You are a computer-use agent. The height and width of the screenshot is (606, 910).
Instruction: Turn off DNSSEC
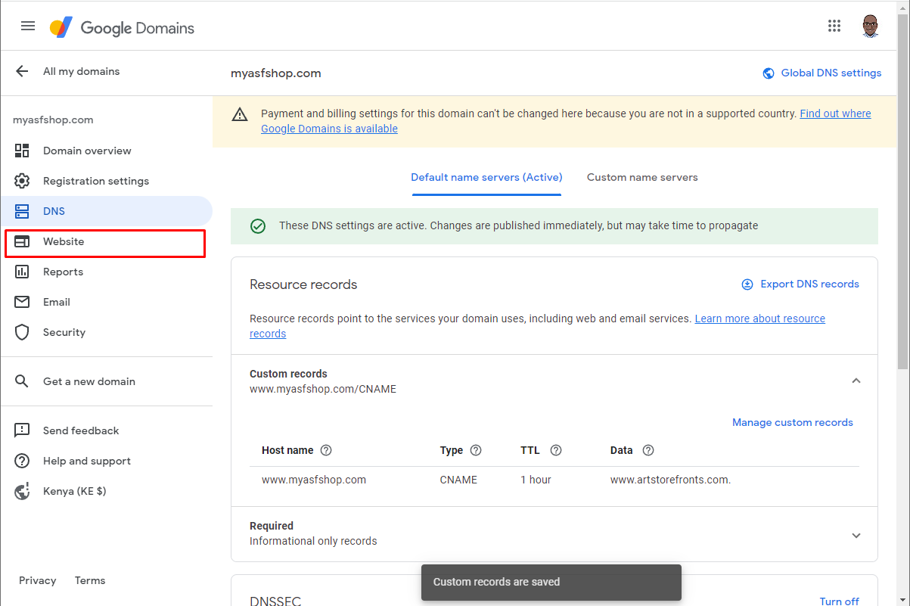840,601
